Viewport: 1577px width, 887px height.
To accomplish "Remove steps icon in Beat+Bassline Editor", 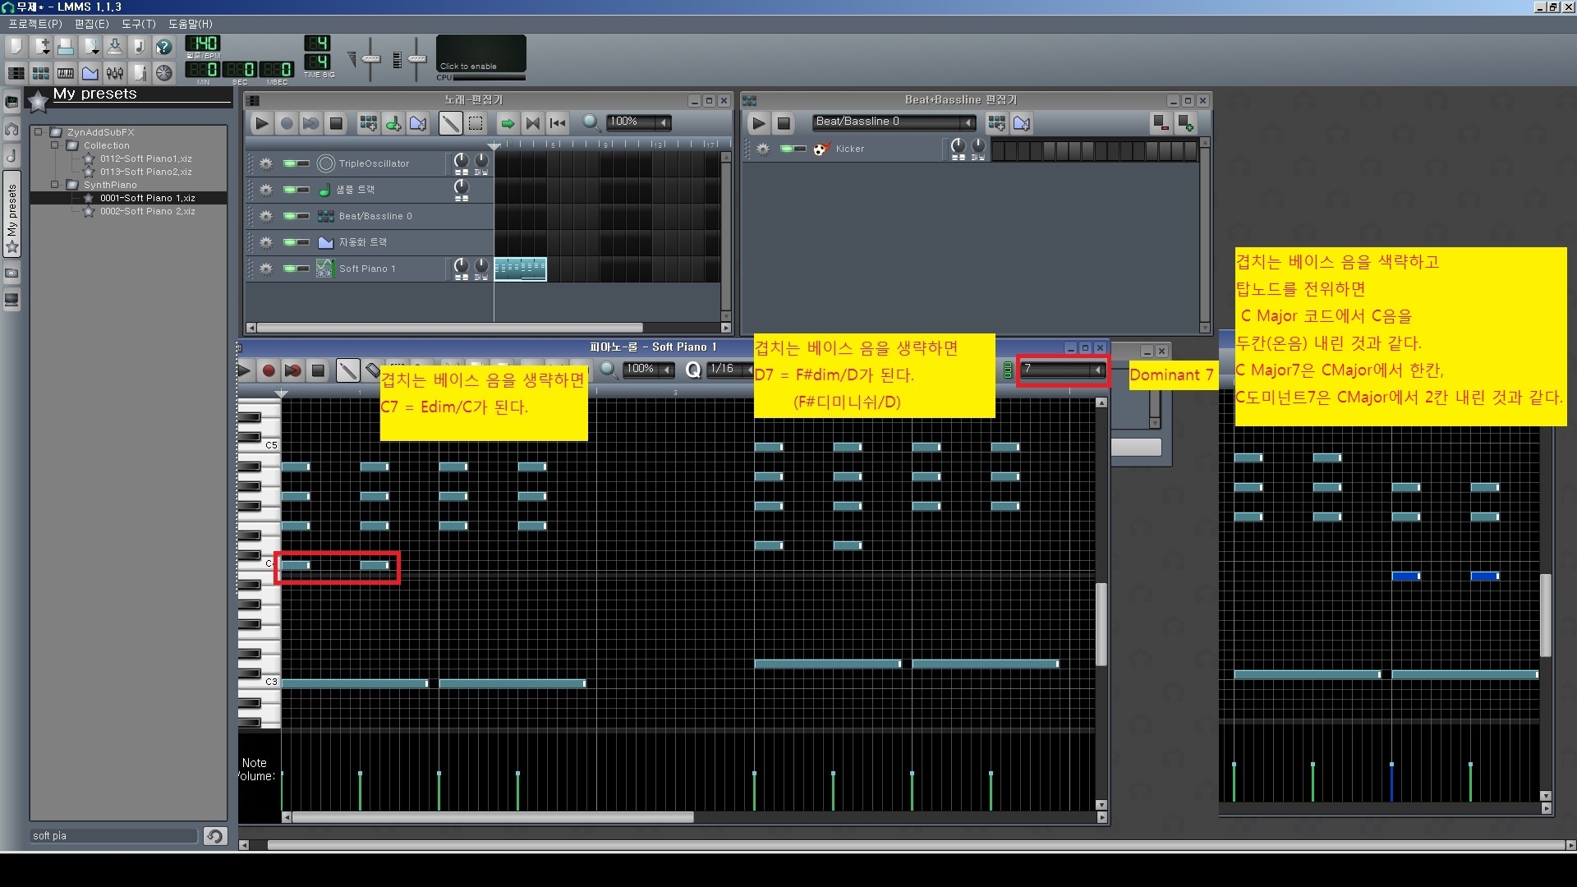I will pos(1161,123).
